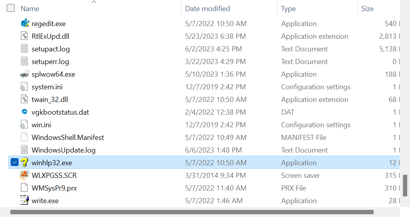Click the 5/10/2023 1:36 PM date cell
The width and height of the screenshot is (410, 217).
[x=215, y=74]
